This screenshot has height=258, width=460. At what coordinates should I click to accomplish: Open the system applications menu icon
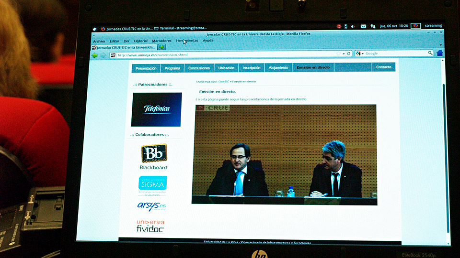[x=94, y=29]
